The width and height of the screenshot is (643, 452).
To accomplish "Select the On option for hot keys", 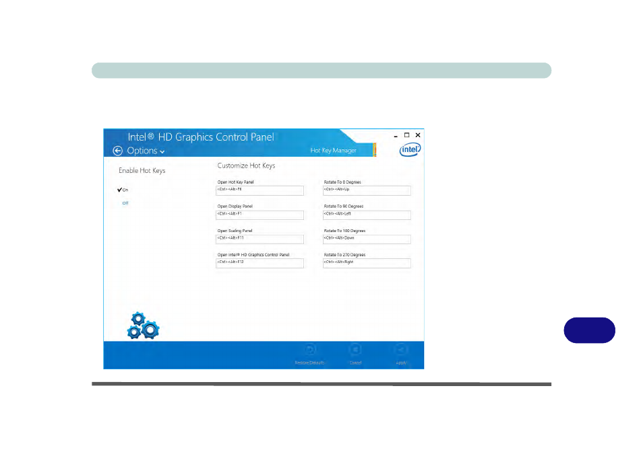I will [123, 190].
